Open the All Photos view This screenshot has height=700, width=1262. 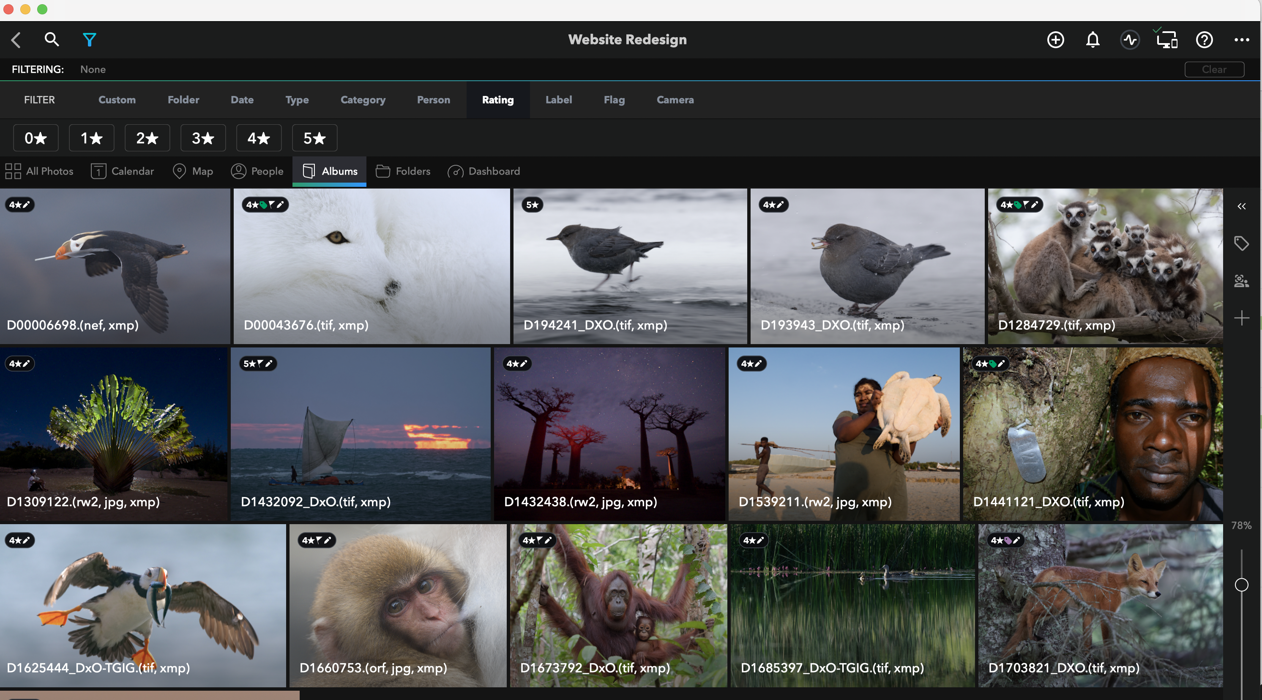[x=39, y=172]
